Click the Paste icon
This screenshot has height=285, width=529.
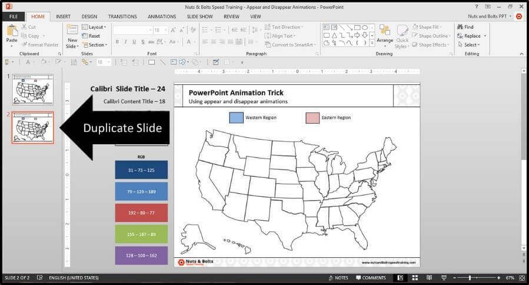[12, 31]
